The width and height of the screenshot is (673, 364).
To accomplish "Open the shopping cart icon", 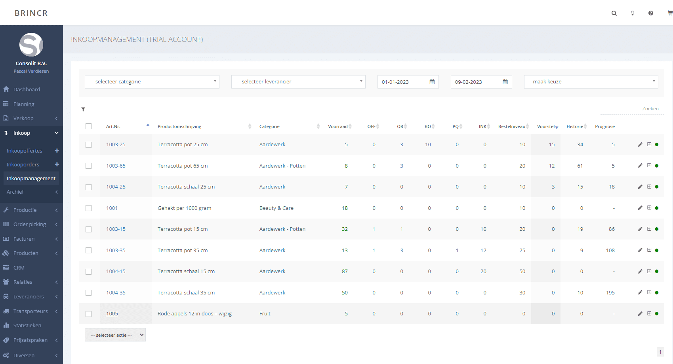I will click(x=670, y=13).
